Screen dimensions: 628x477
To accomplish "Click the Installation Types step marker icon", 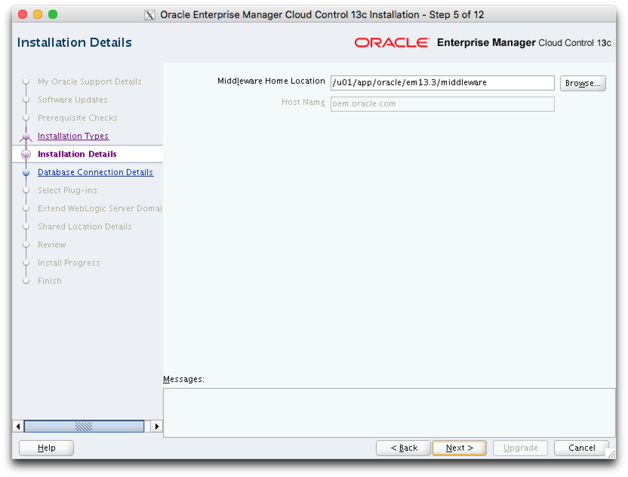I will point(26,137).
